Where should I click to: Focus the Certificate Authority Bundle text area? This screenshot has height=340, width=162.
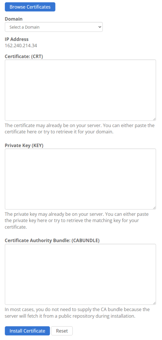point(80,274)
